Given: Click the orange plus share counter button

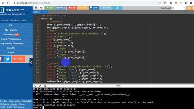Looking at the screenshot, I should pos(18,59).
